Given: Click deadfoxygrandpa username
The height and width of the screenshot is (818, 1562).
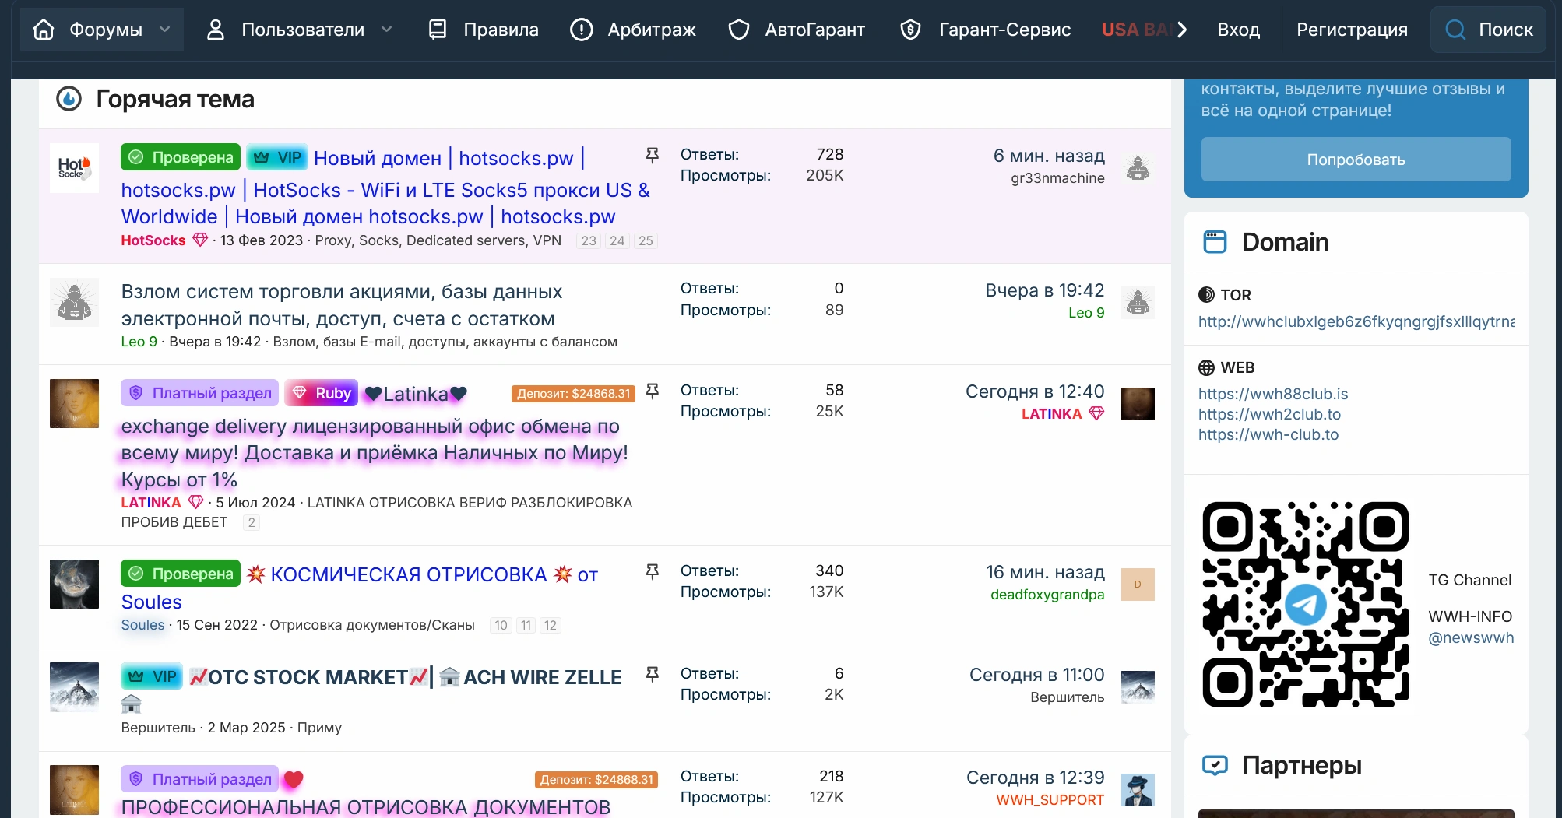Looking at the screenshot, I should click(1047, 595).
